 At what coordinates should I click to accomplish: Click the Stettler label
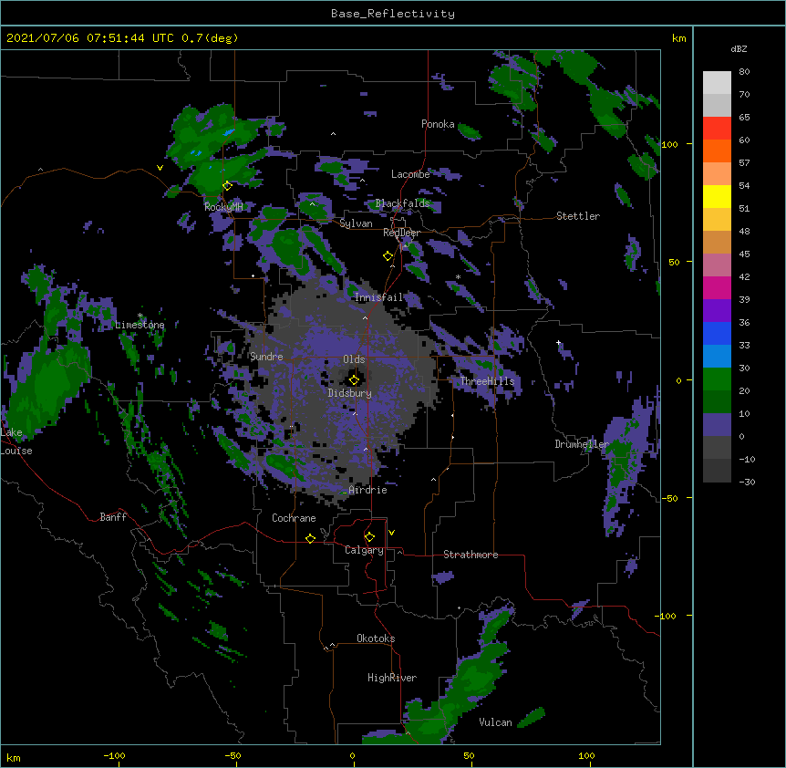click(578, 216)
